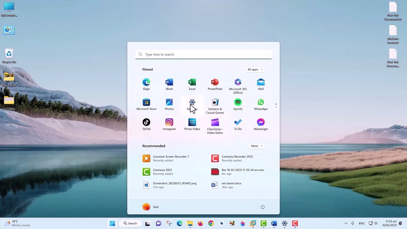
Task: Go to next page of pinned apps
Action: coord(276,107)
